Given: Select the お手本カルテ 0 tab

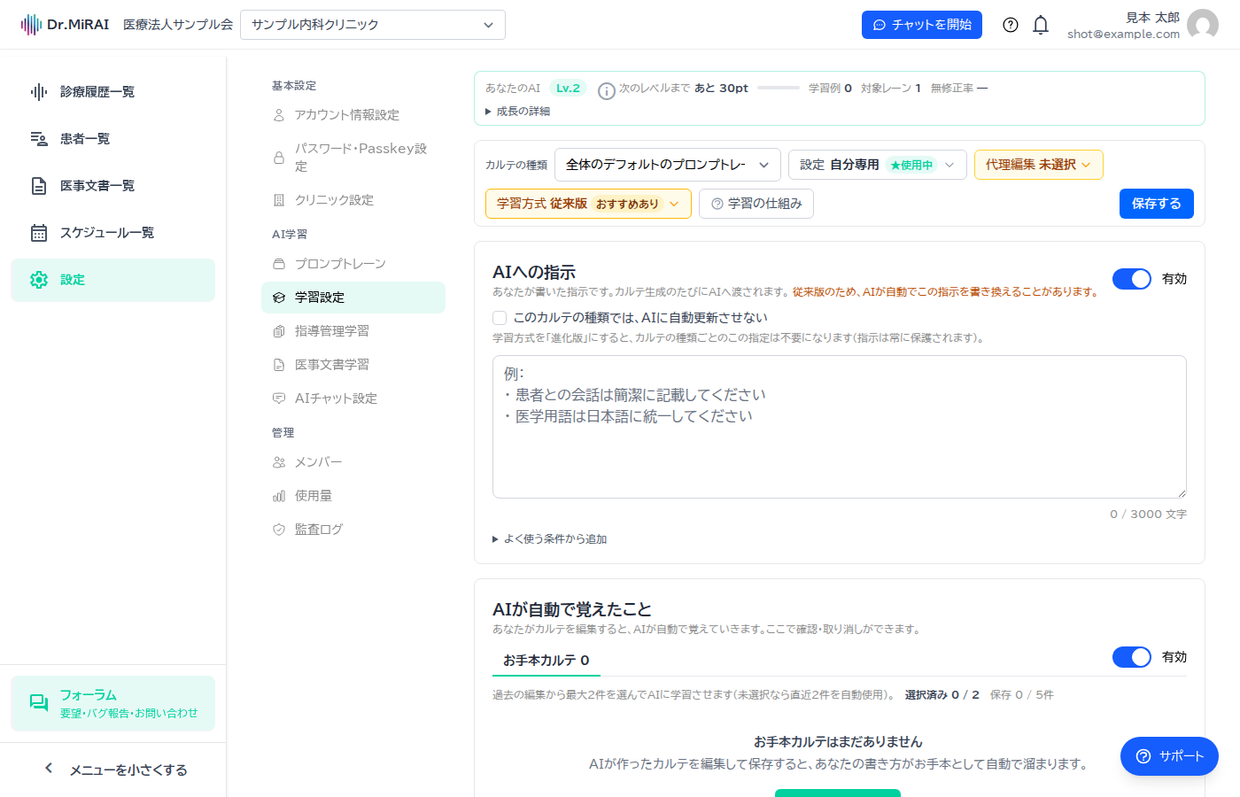Looking at the screenshot, I should [x=546, y=661].
